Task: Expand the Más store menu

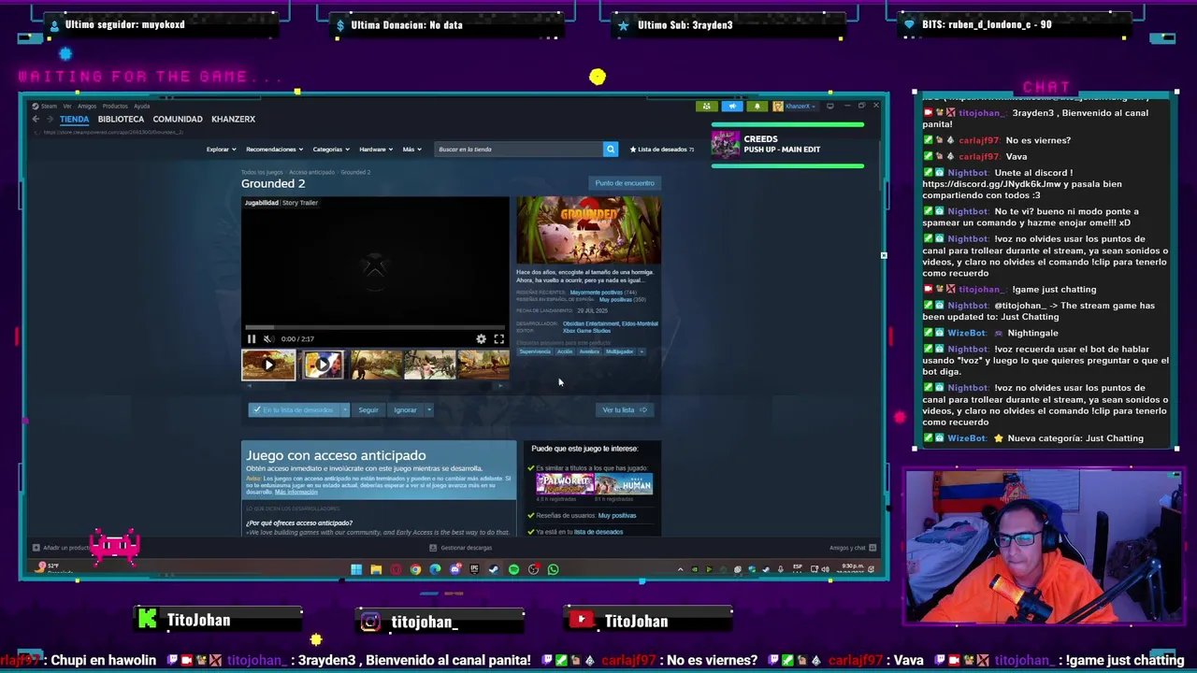Action: [x=411, y=149]
